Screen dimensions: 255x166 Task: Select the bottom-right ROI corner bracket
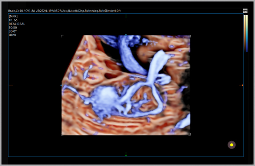point(190,134)
